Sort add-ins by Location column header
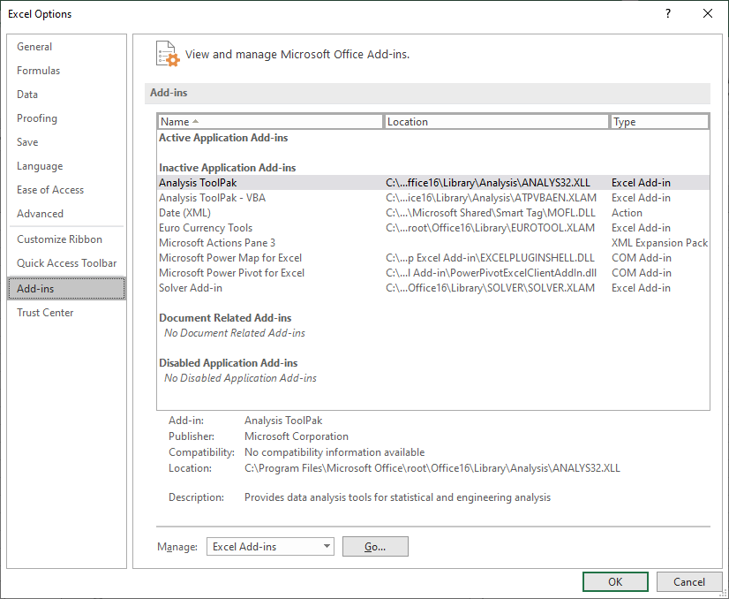 (x=497, y=121)
